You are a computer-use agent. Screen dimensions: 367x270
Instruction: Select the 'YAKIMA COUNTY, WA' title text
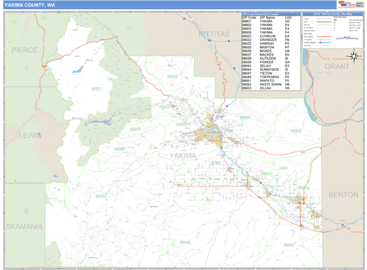[30, 5]
